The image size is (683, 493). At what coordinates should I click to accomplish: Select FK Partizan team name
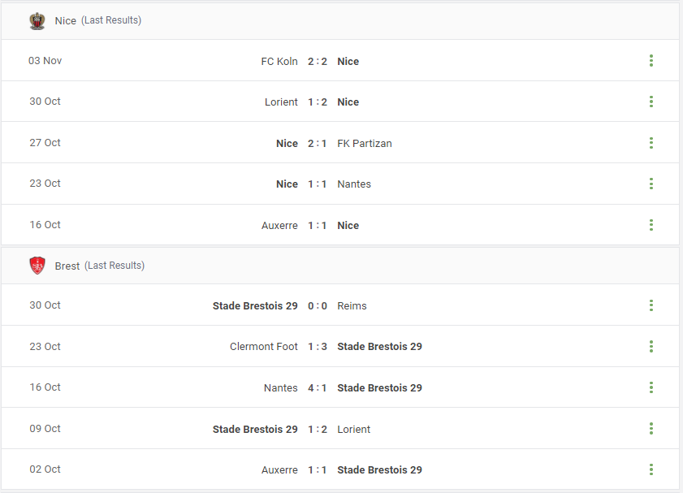365,143
